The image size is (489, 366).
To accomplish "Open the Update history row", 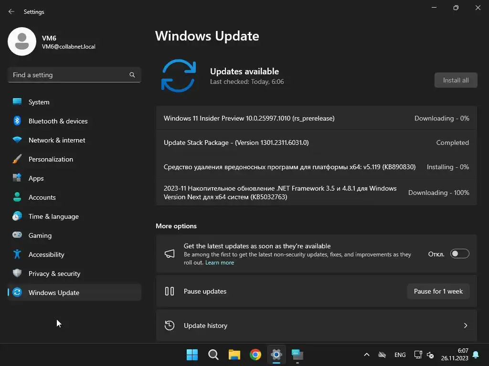I will click(316, 325).
